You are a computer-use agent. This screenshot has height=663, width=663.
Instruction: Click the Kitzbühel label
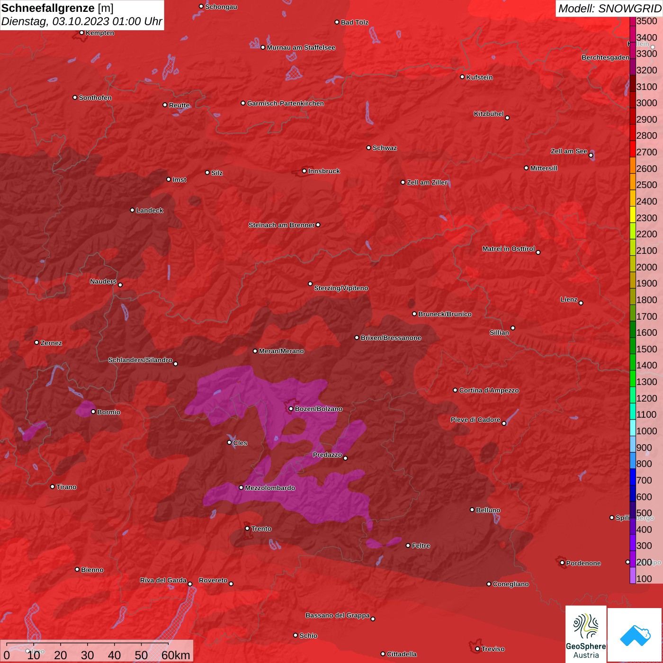pos(489,114)
